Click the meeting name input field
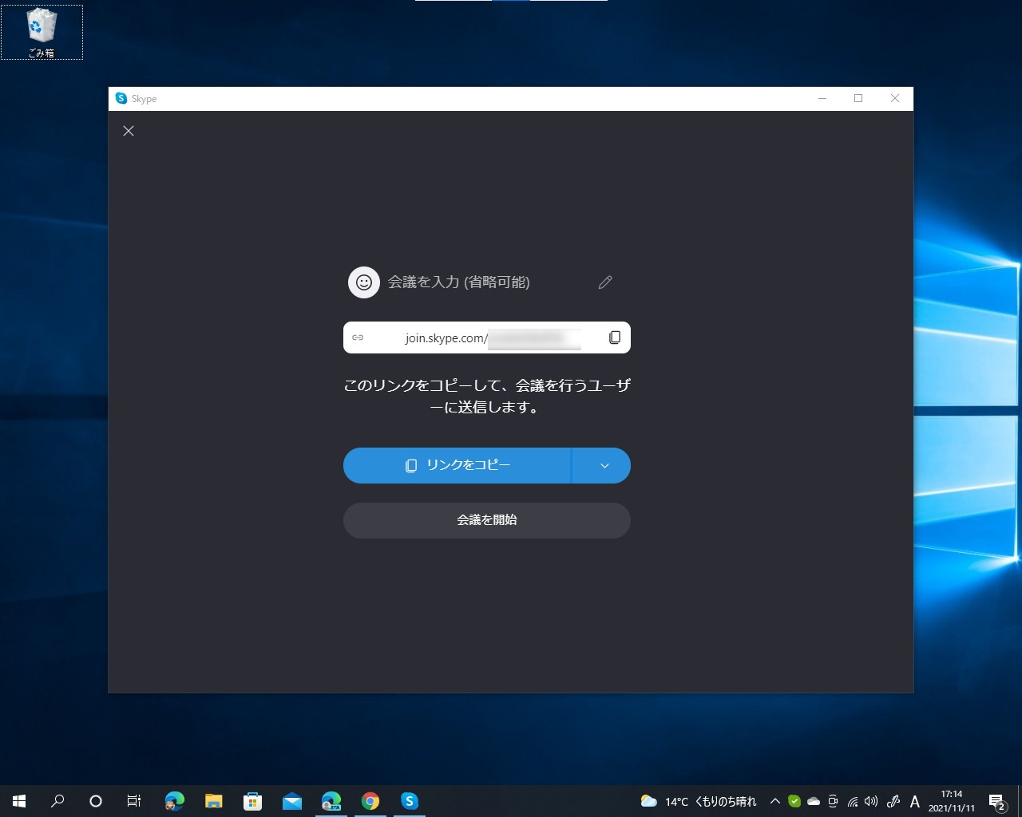 click(x=458, y=282)
